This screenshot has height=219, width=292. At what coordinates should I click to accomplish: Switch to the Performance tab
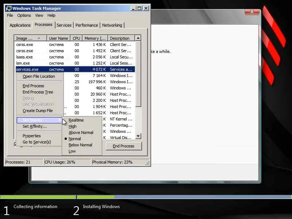tap(87, 25)
